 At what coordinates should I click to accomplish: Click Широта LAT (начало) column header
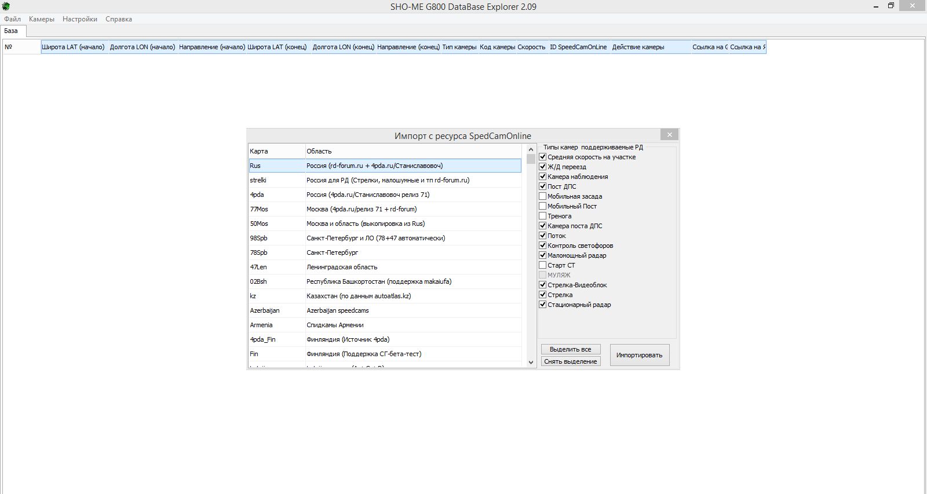[x=75, y=47]
